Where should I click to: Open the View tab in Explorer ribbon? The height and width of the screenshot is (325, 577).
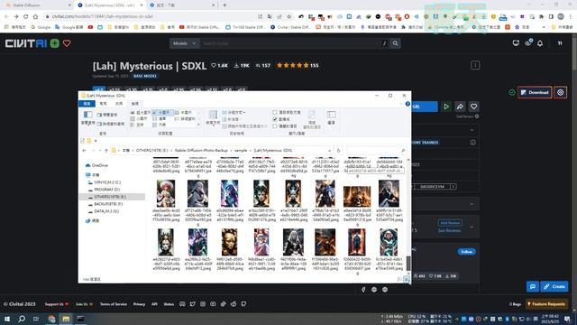pos(135,104)
